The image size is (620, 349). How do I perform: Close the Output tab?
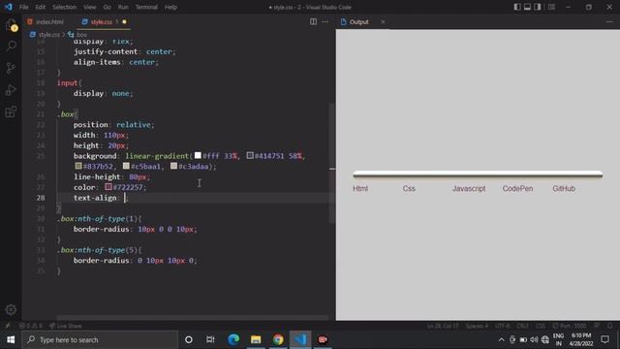pyautogui.click(x=383, y=21)
